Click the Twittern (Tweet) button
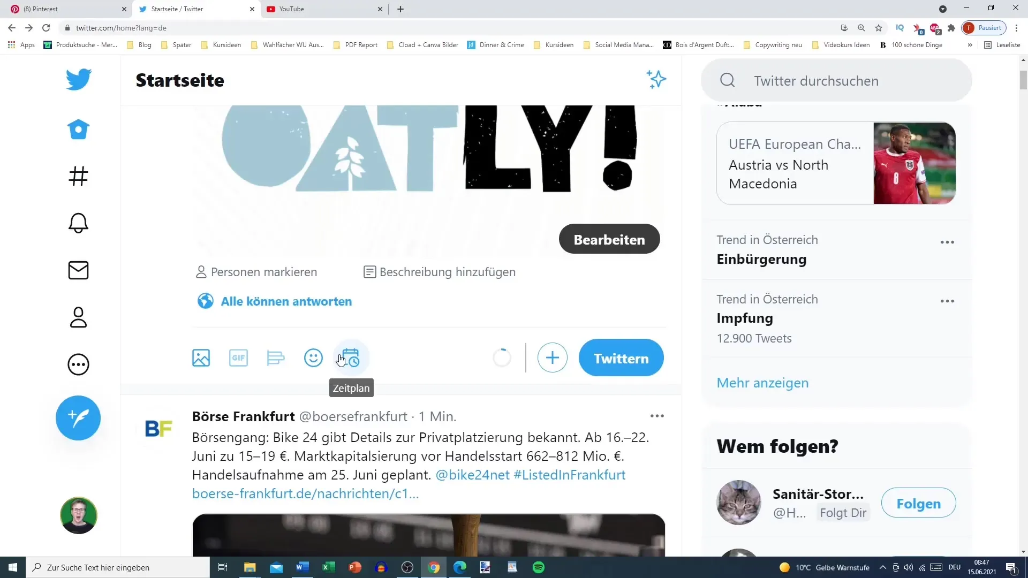Image resolution: width=1028 pixels, height=578 pixels. pyautogui.click(x=621, y=358)
